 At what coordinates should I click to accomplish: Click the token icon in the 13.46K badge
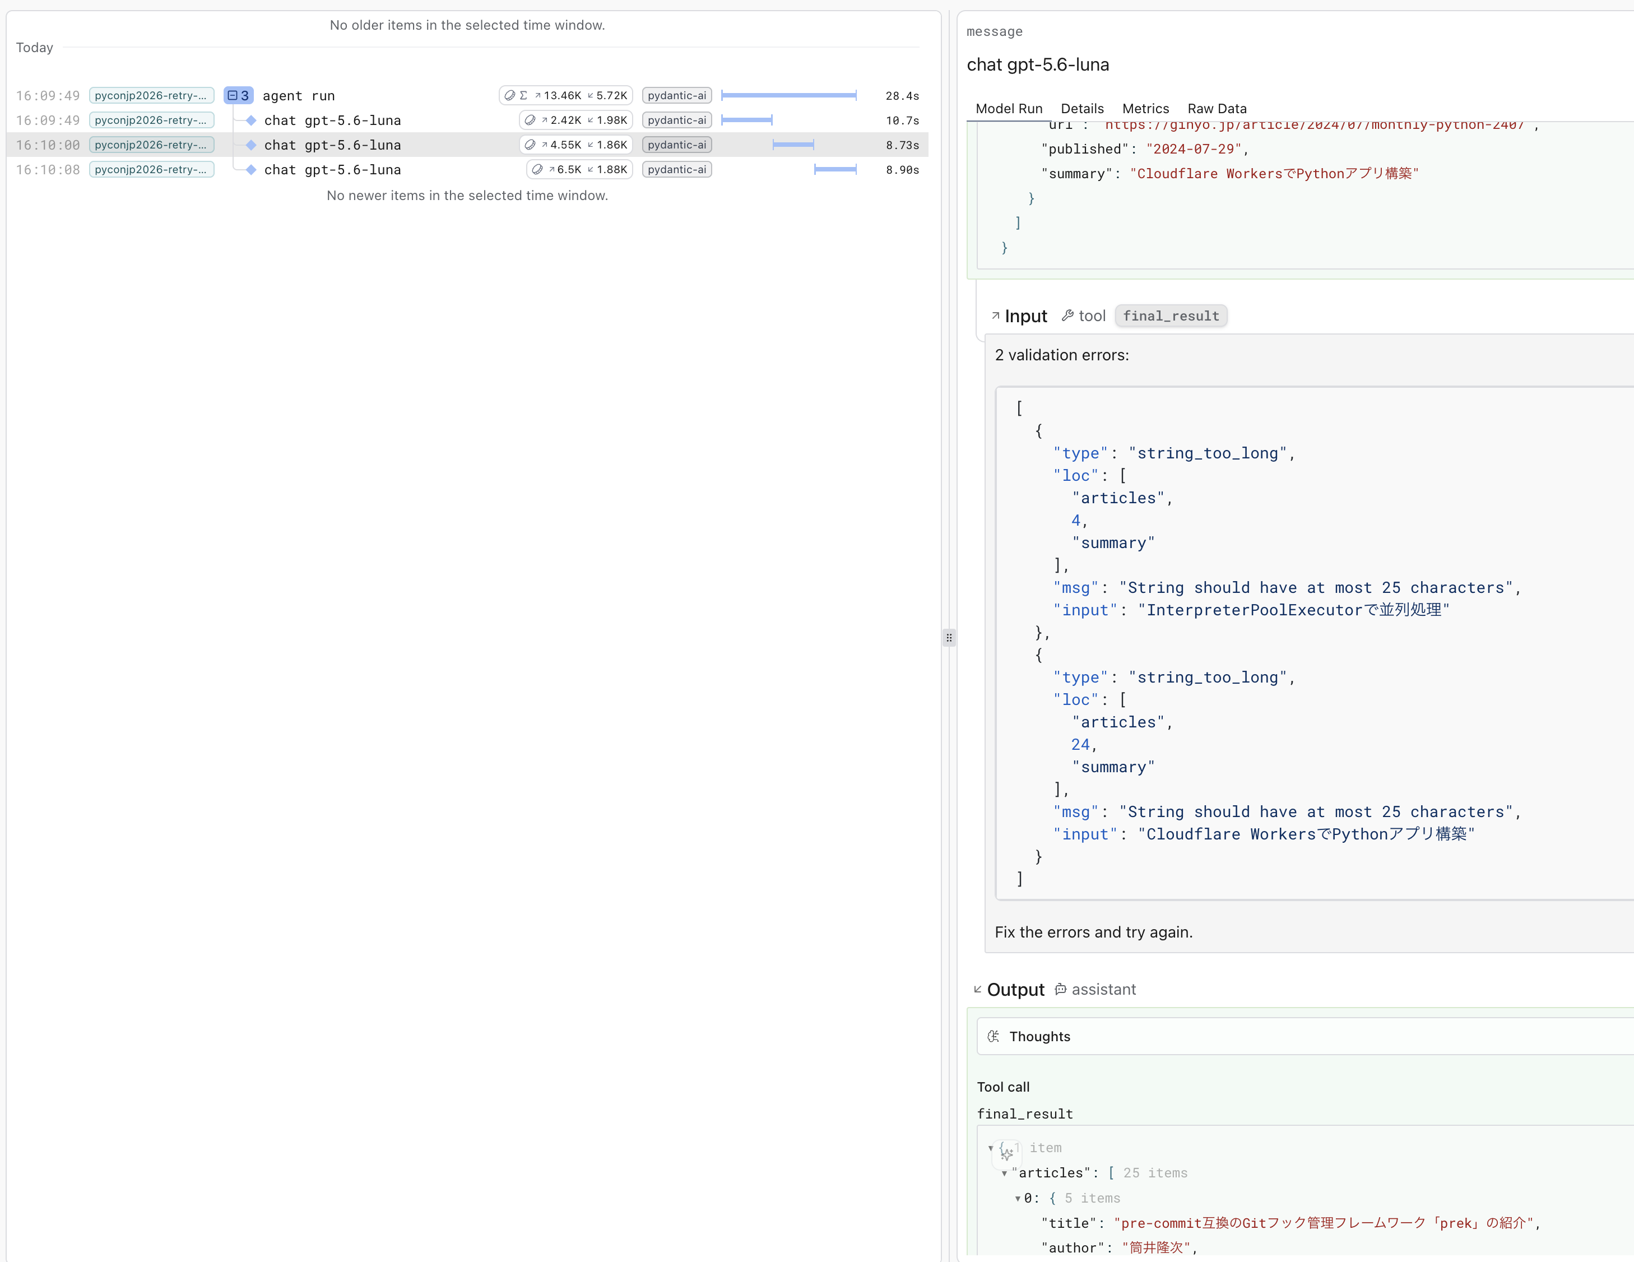tap(509, 96)
